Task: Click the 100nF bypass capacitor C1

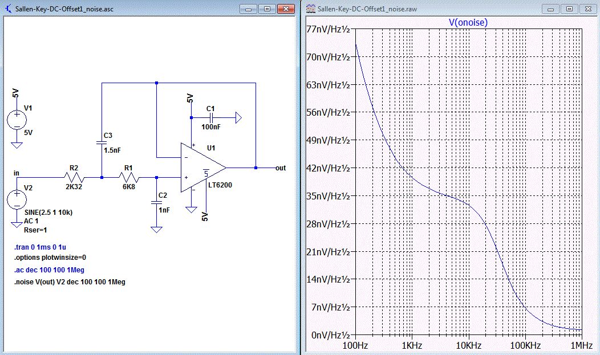Action: 210,118
